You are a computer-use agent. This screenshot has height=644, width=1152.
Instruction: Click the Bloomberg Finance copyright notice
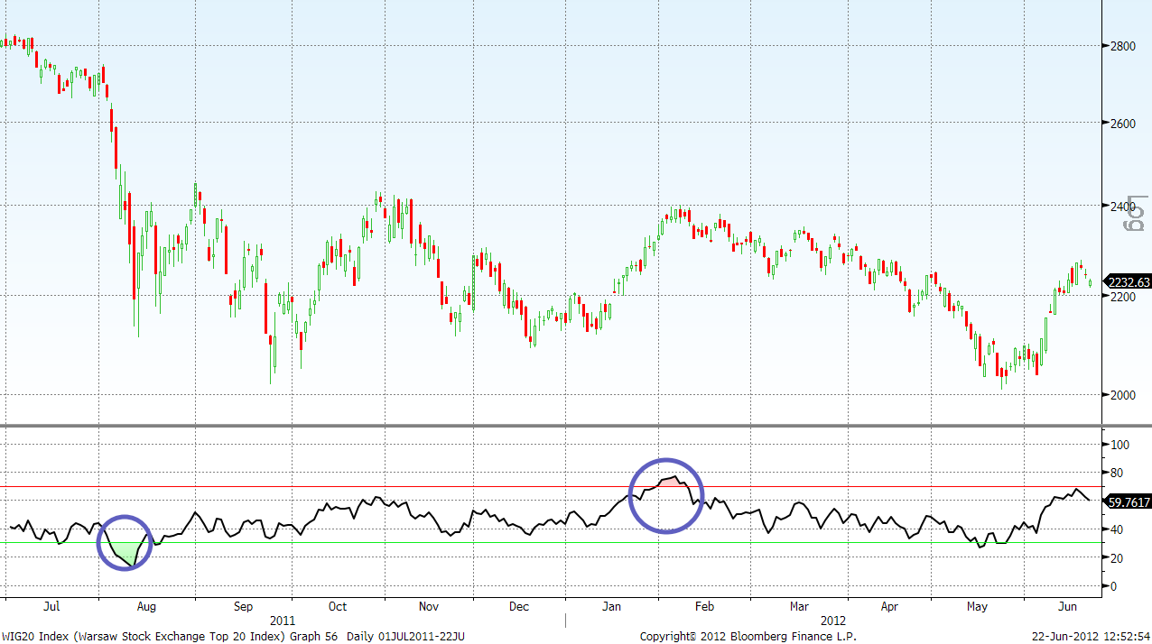(748, 637)
